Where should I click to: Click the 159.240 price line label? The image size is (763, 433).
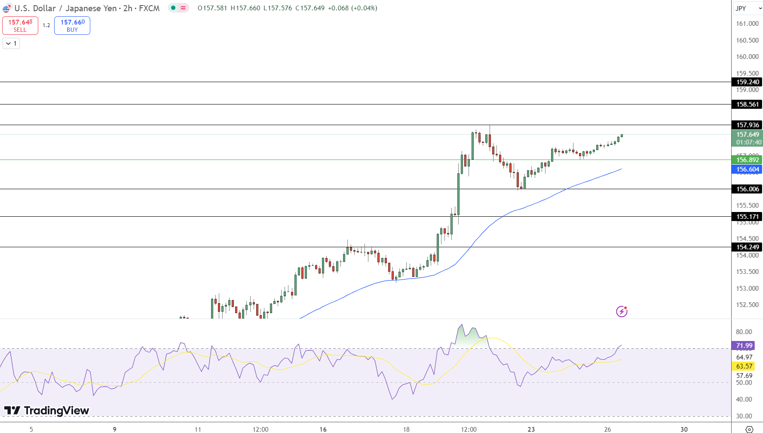[747, 82]
